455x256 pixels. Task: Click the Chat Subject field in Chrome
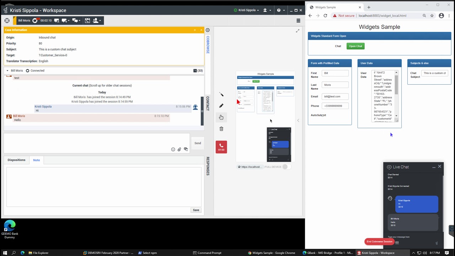(435, 73)
